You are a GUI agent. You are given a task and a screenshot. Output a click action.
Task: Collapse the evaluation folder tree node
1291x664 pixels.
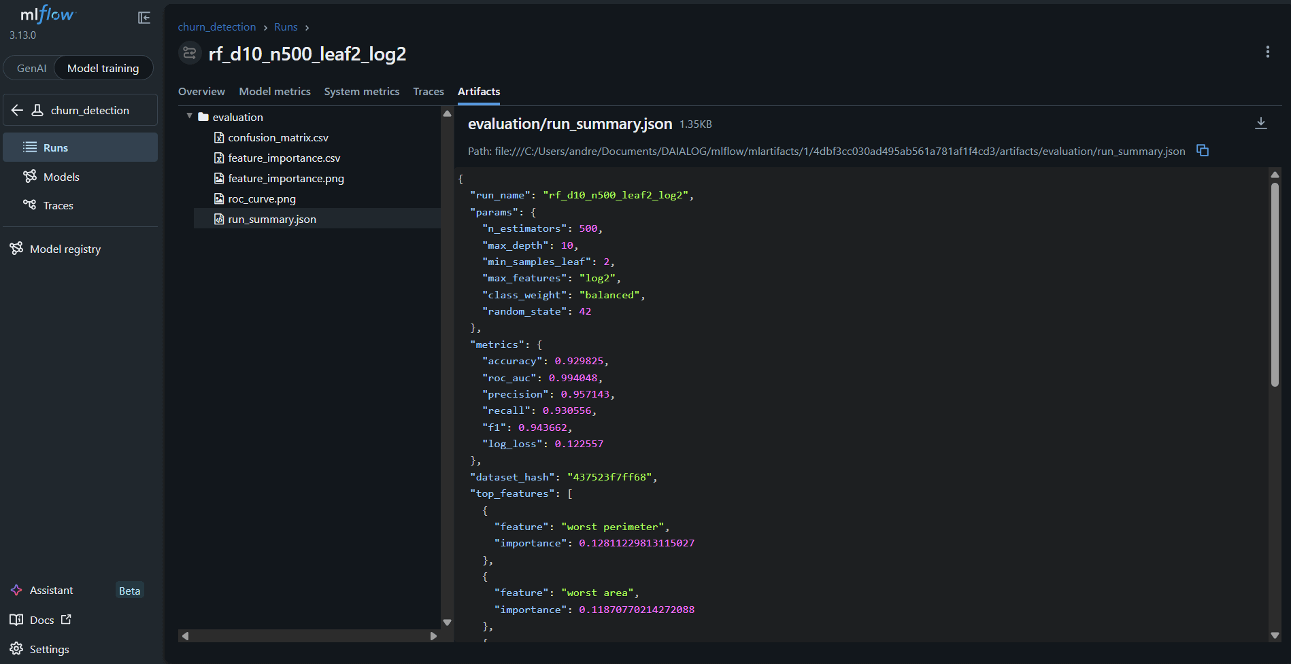(190, 116)
